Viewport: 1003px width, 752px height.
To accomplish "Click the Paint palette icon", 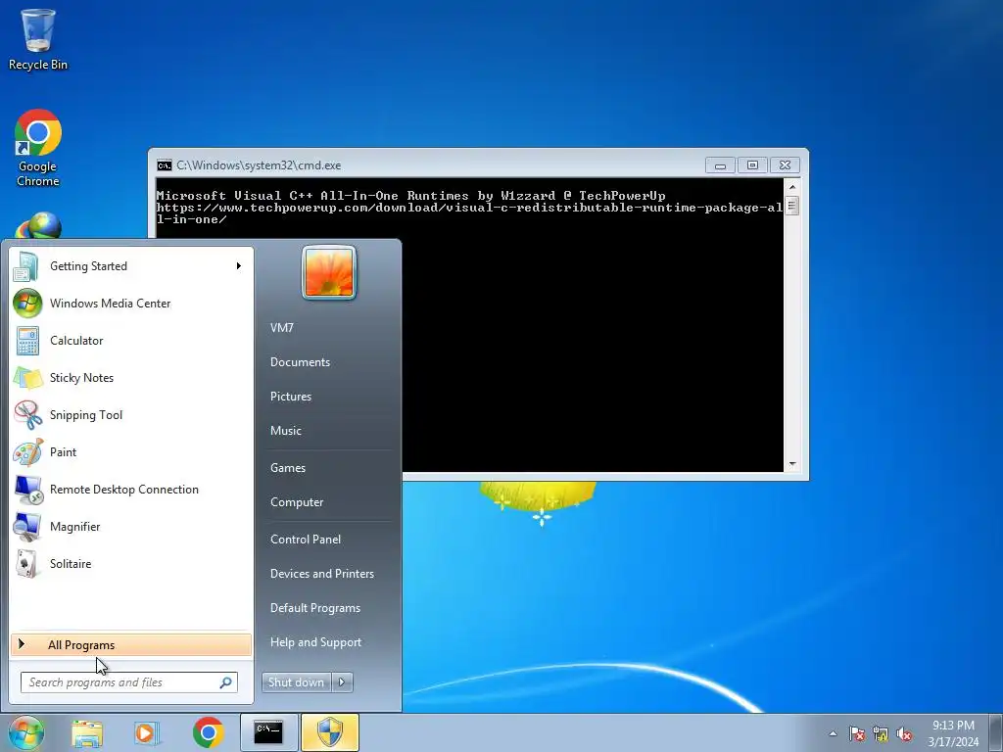I will point(28,451).
